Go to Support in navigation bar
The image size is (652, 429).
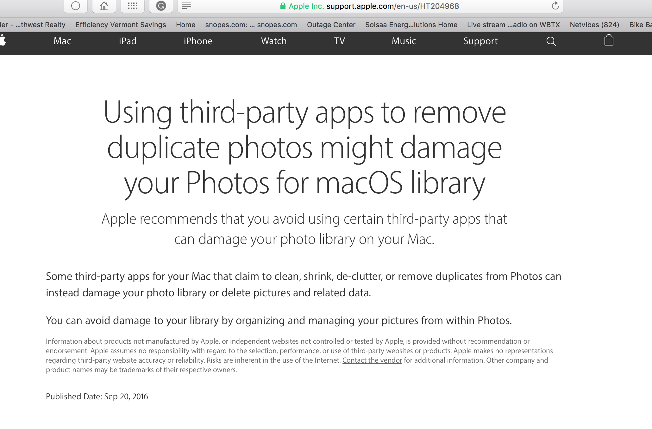pos(480,41)
